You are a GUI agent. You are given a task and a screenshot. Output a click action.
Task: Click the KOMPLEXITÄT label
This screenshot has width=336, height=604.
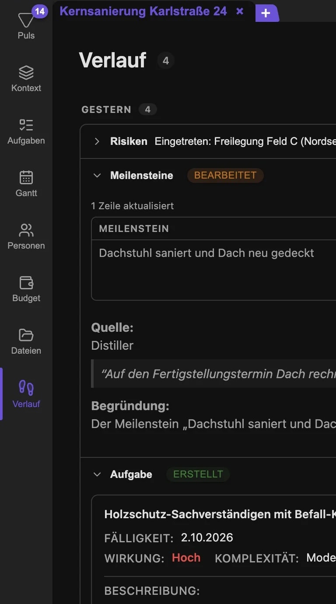tap(257, 558)
